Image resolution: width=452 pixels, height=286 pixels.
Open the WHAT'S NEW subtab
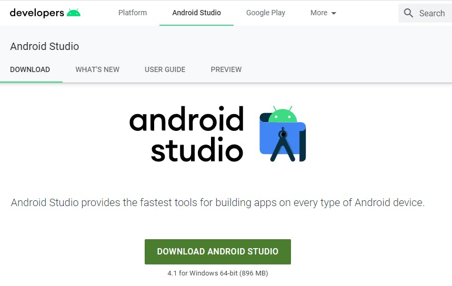click(97, 69)
